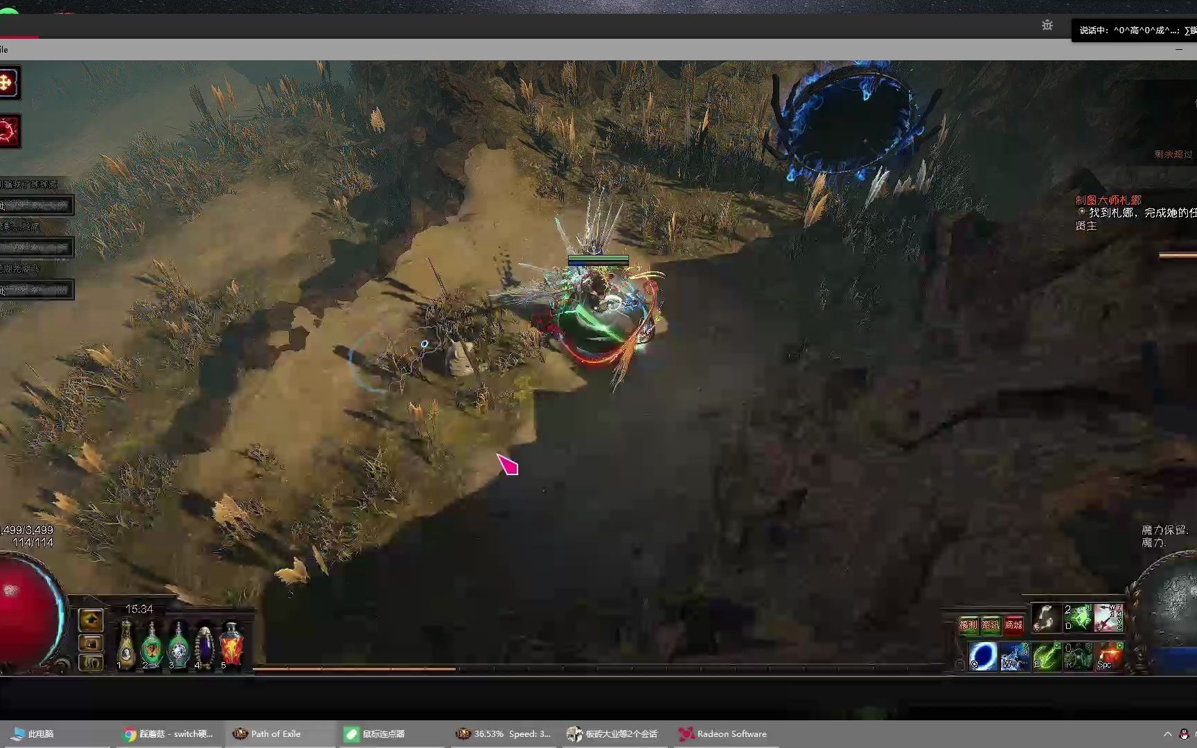Use the fiery flask in slot 5
The image size is (1197, 748).
[x=231, y=644]
